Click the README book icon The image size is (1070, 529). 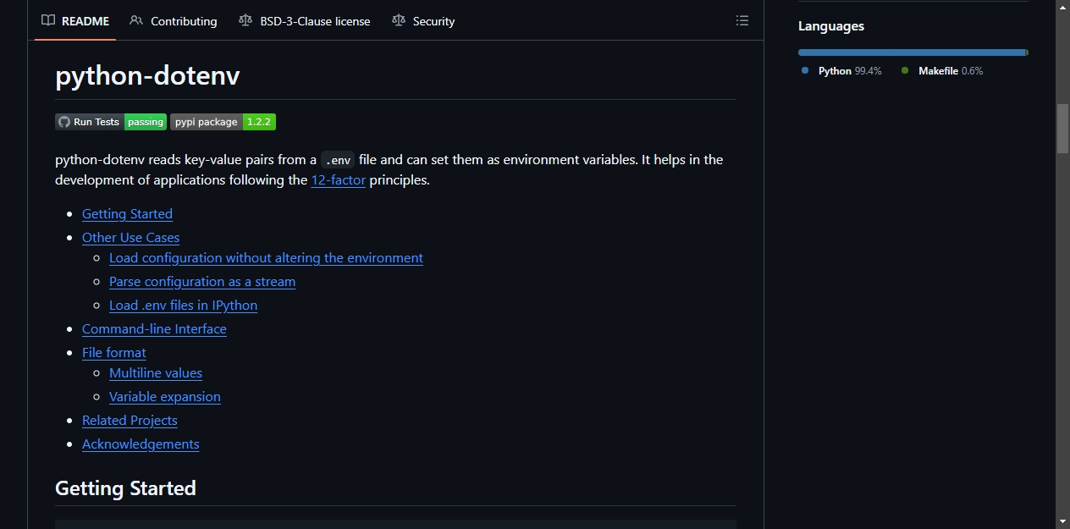tap(48, 20)
